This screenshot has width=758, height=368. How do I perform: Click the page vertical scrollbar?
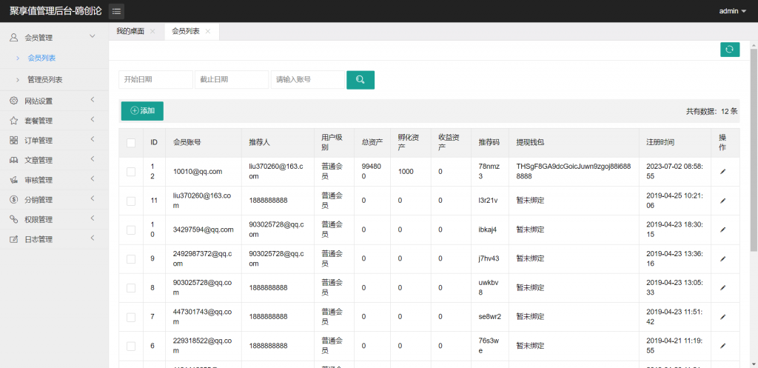(754, 150)
